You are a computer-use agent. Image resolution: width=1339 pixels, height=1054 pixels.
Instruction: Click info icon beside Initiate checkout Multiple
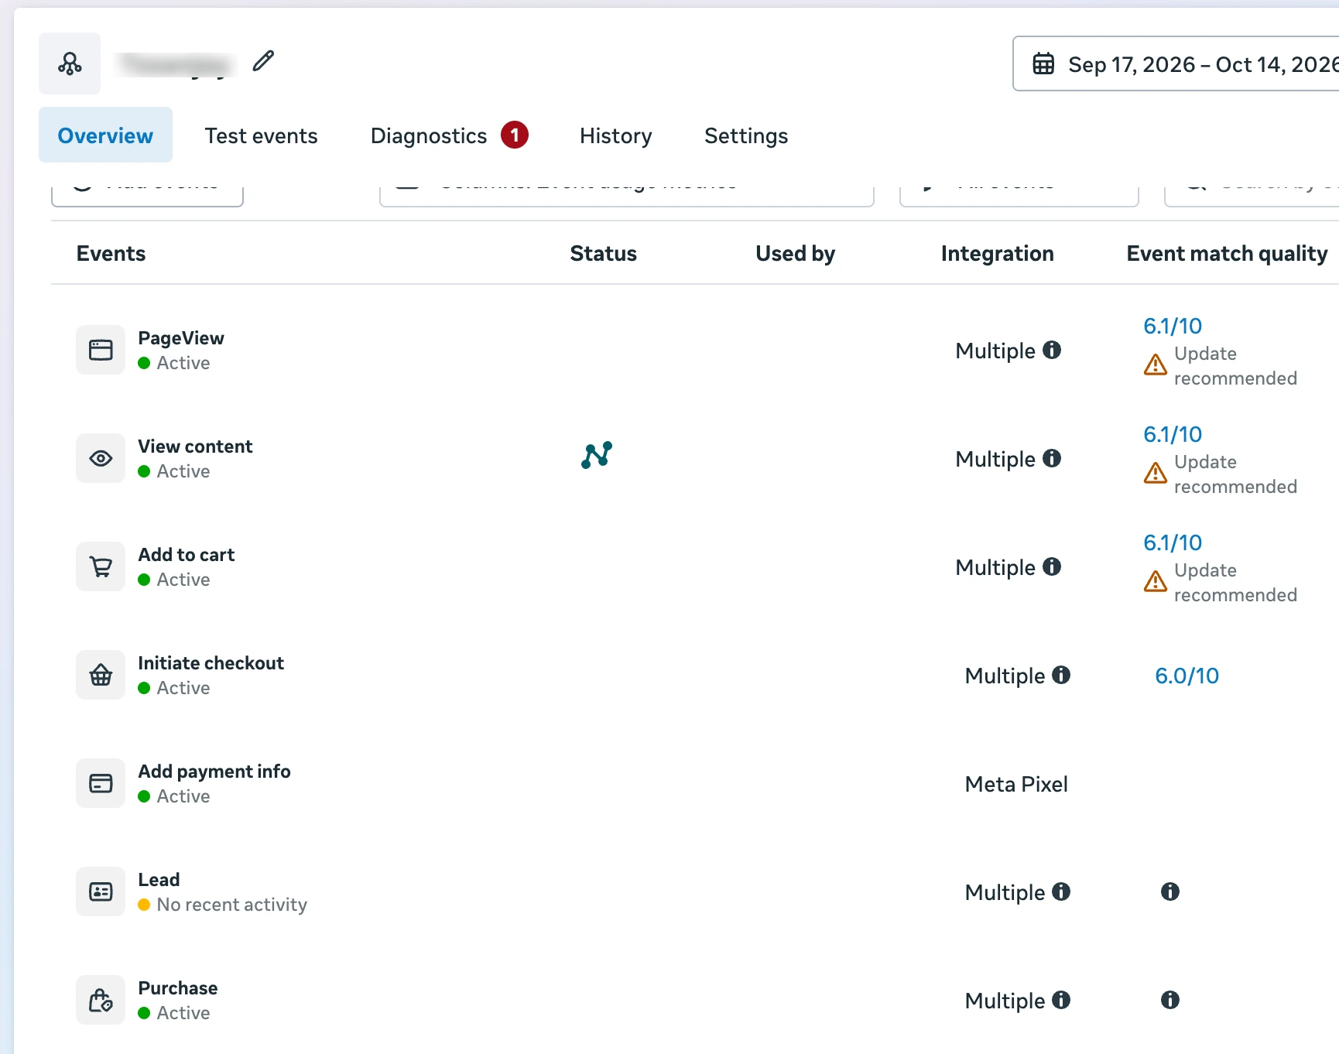pos(1061,675)
